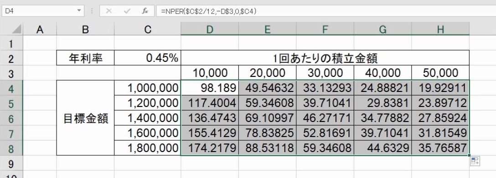Click the Insert Function fx icon
The width and height of the screenshot is (496, 178).
[x=145, y=11]
